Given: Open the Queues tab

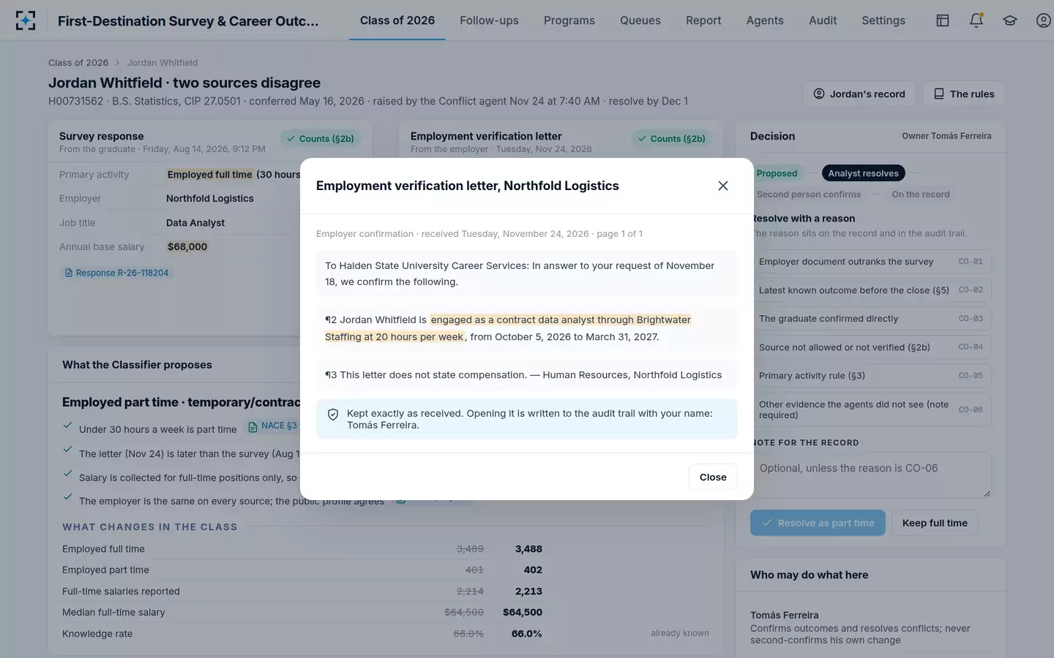Looking at the screenshot, I should click(640, 20).
